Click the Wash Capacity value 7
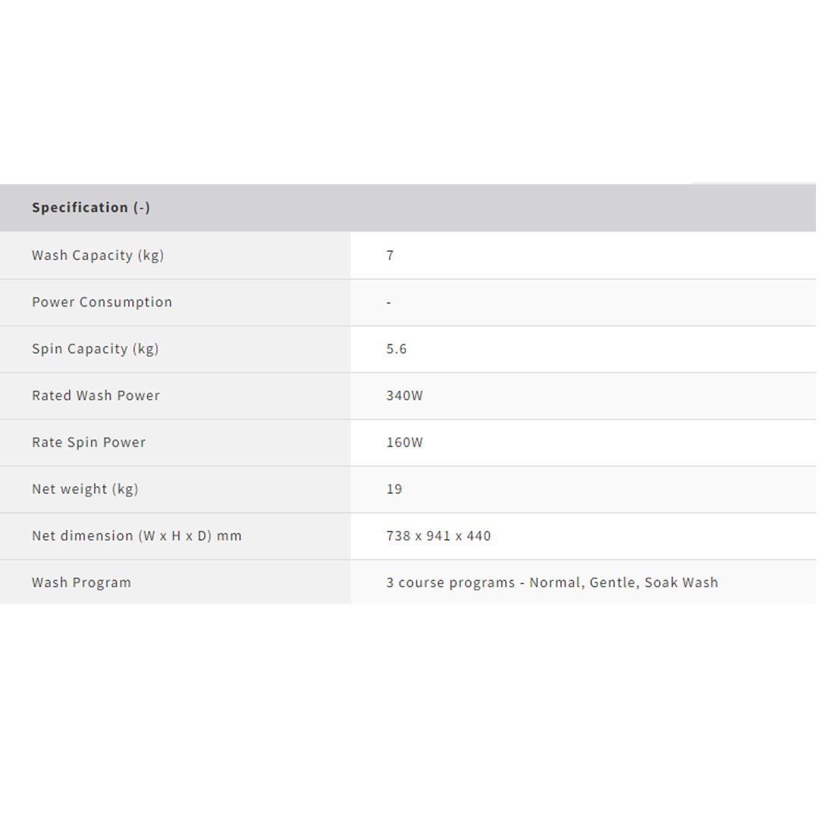The image size is (819, 819). pos(390,256)
